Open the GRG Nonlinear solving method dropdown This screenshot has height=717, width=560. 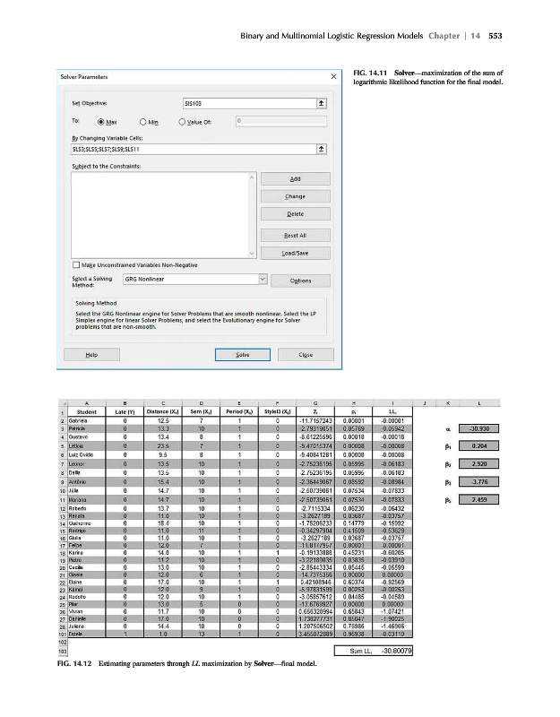click(263, 280)
